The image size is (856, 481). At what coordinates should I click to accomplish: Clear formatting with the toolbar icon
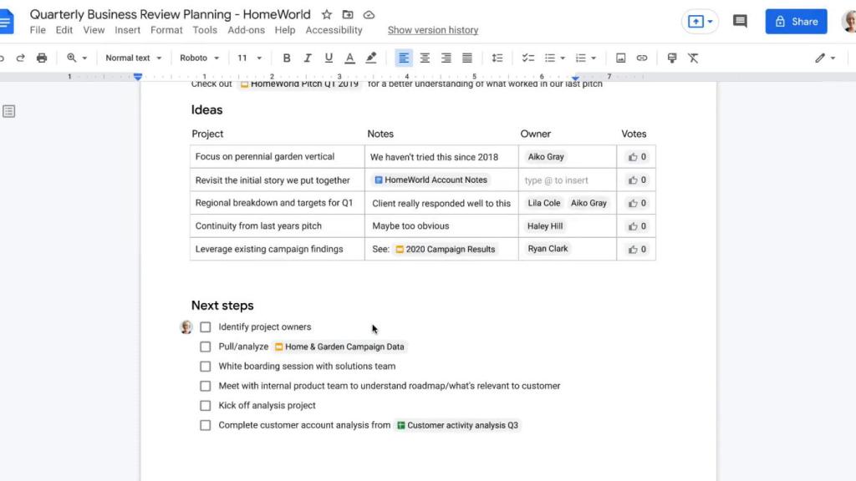[694, 58]
